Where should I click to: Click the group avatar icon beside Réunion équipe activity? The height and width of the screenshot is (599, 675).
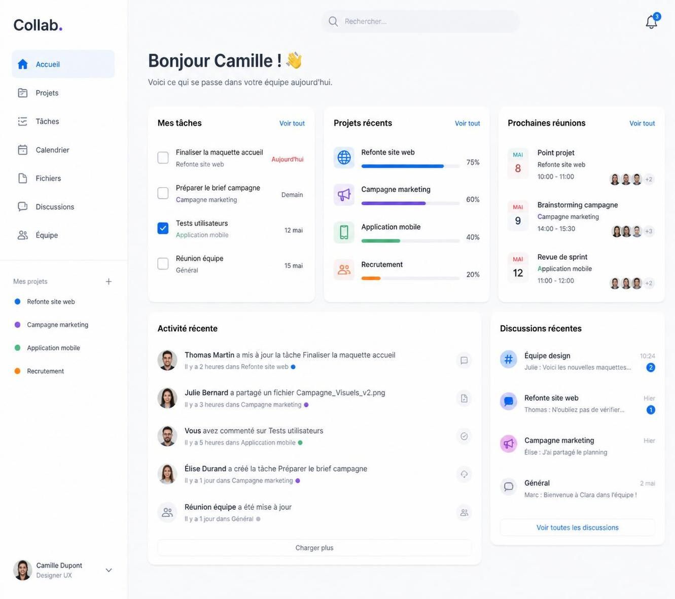[167, 512]
